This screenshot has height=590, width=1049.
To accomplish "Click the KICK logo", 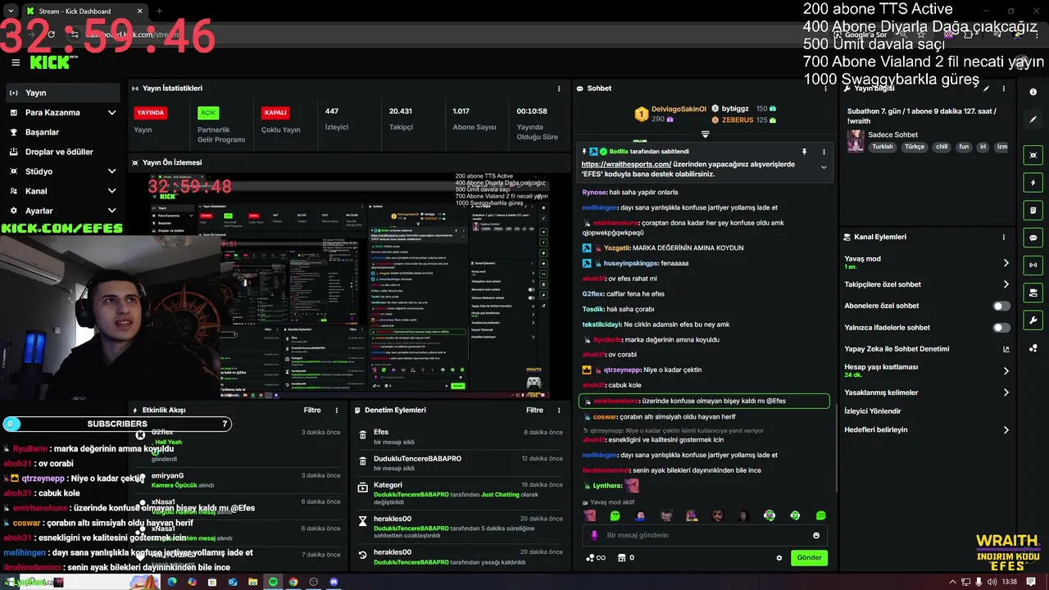I will point(51,61).
